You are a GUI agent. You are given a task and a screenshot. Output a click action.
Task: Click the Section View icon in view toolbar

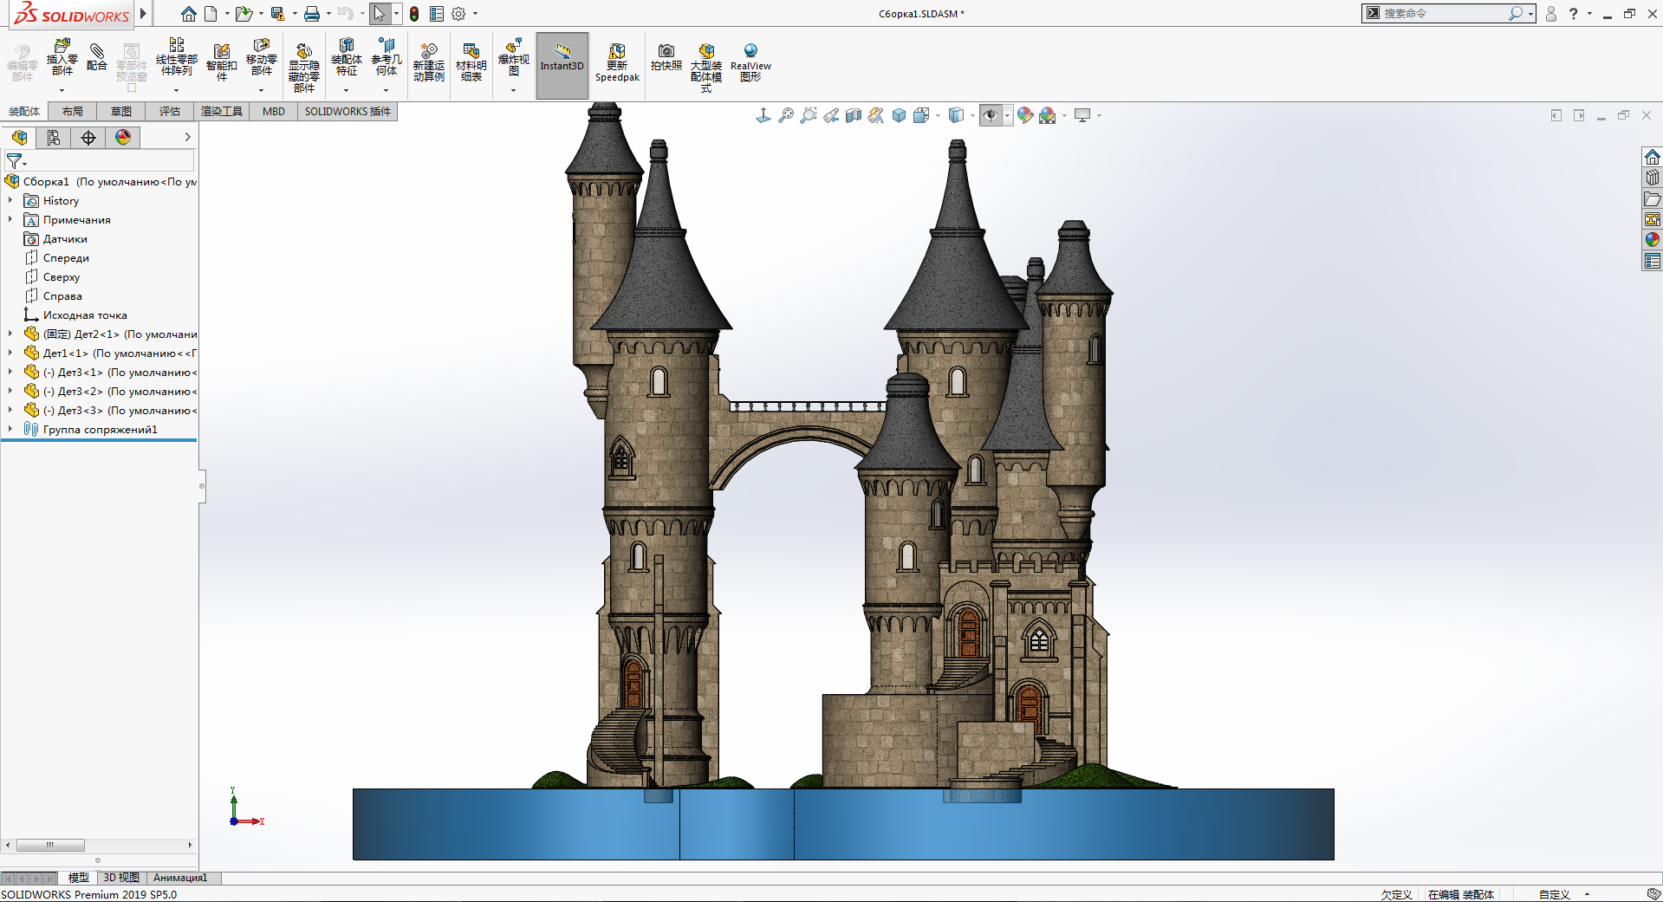click(x=854, y=115)
